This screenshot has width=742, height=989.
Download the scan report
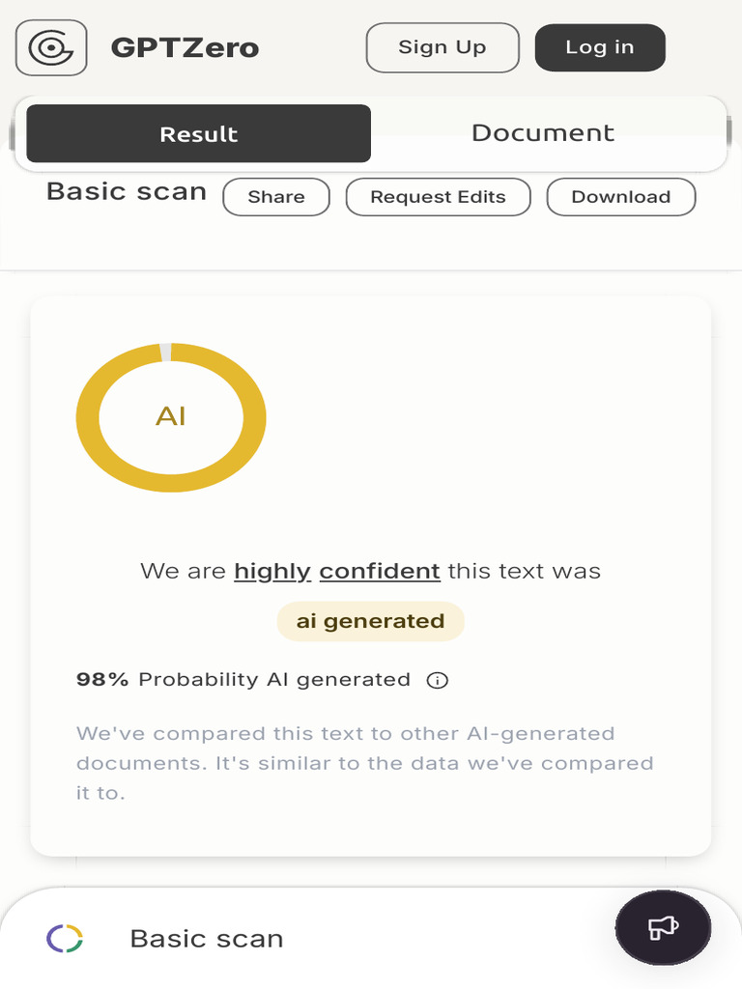click(620, 197)
